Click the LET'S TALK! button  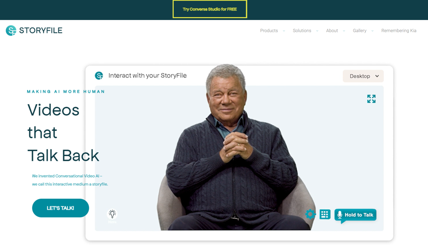61,208
